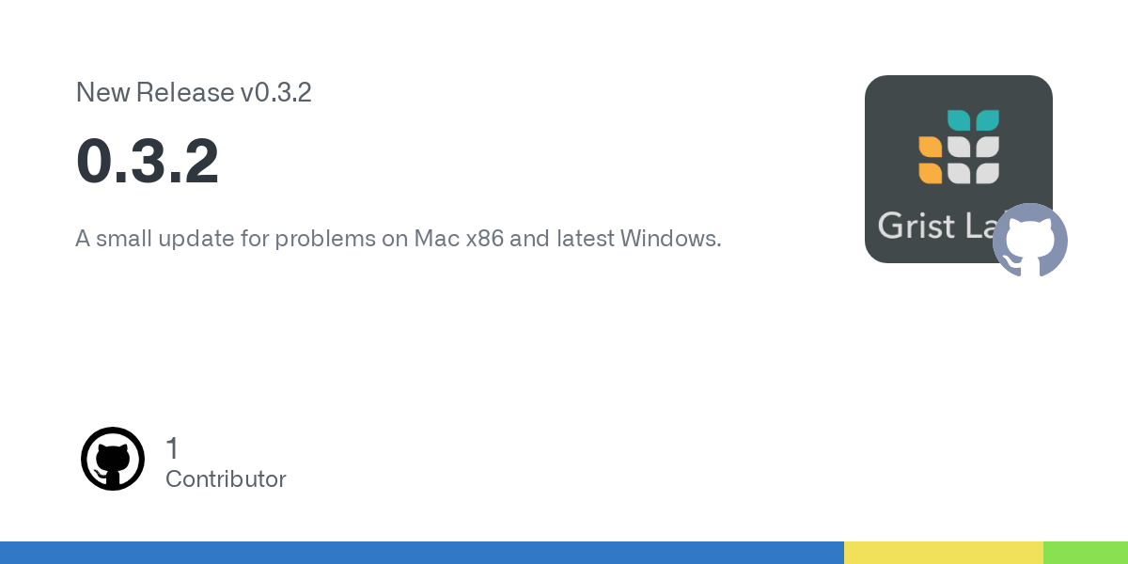Open the Grist Labs organization thumbnail
Screen dimensions: 1128x564
click(959, 169)
